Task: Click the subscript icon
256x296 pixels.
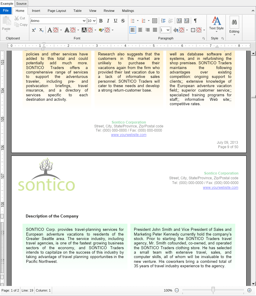Action: pyautogui.click(x=41, y=30)
